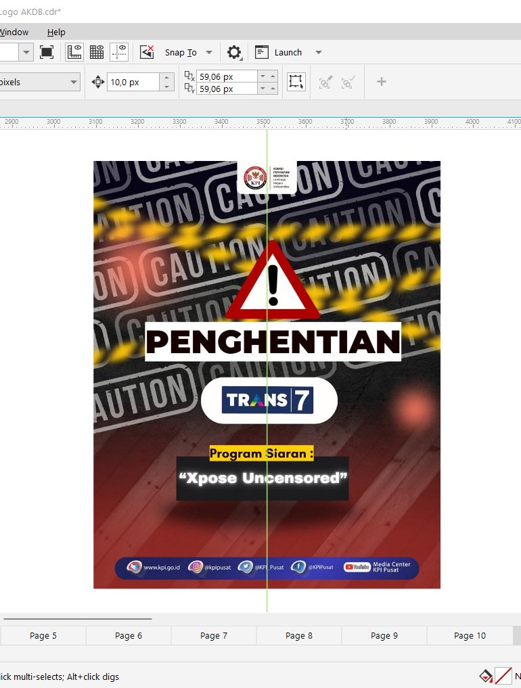
Task: Select the Program Siaran yellow label
Action: [x=262, y=453]
